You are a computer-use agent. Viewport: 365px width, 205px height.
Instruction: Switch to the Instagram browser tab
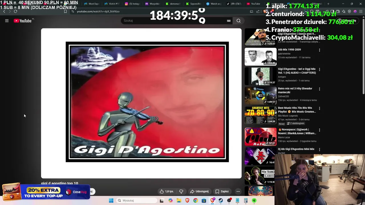(x=132, y=4)
